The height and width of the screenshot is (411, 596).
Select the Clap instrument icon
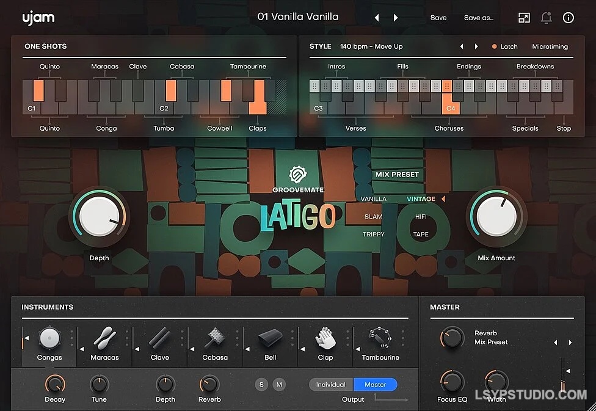coord(324,338)
